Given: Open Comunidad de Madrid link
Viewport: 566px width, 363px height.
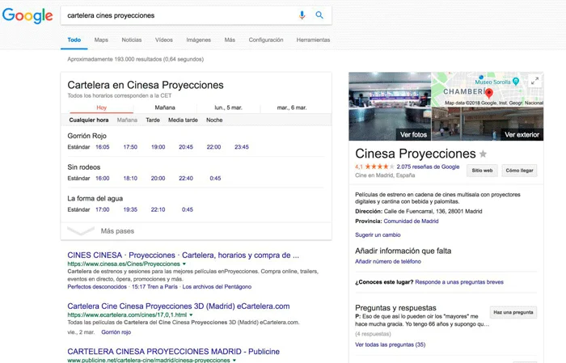Looking at the screenshot, I should tap(411, 222).
